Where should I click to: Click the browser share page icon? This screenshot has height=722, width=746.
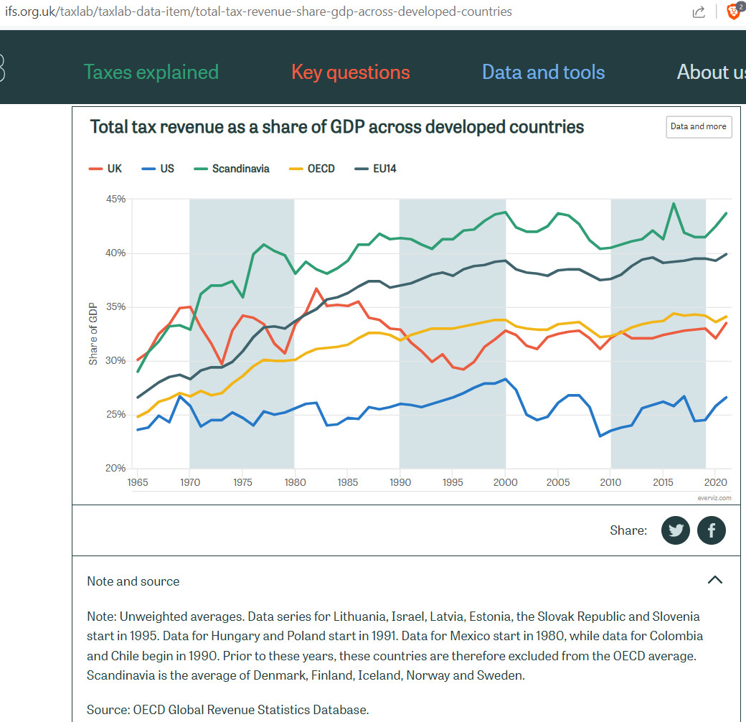point(699,12)
